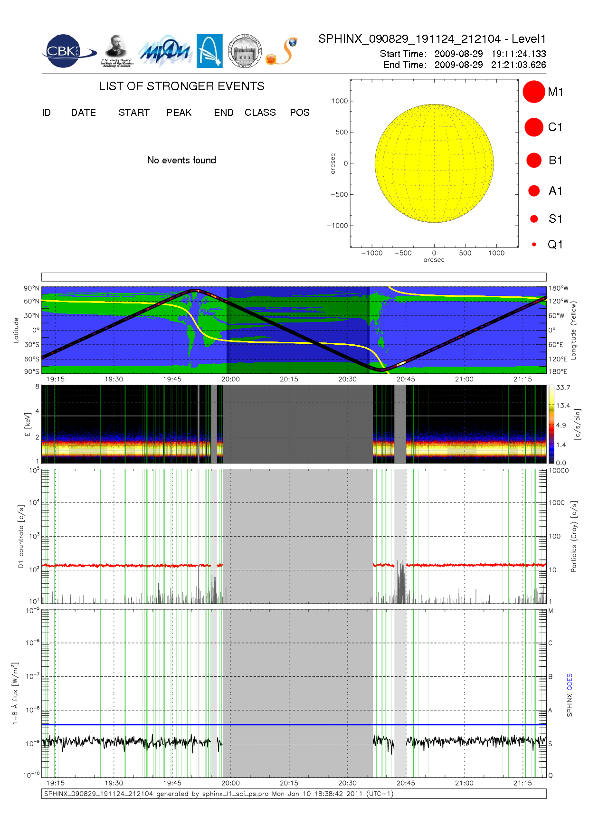Click the small Q1 legend dot
The height and width of the screenshot is (833, 589).
534,245
